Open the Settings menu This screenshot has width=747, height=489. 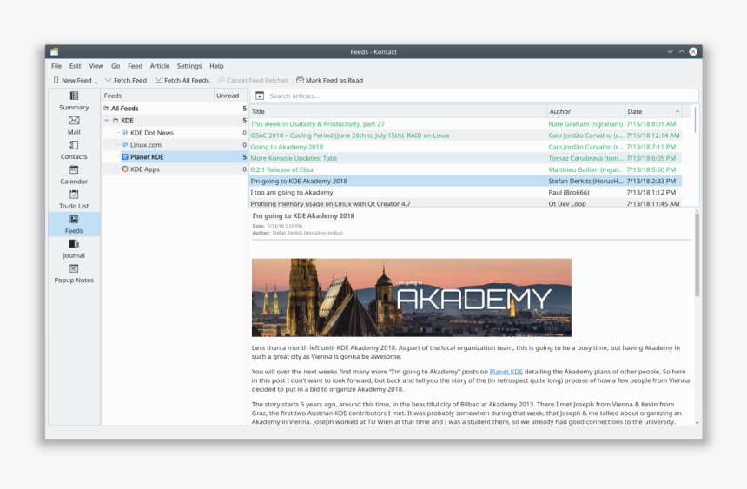pos(189,66)
